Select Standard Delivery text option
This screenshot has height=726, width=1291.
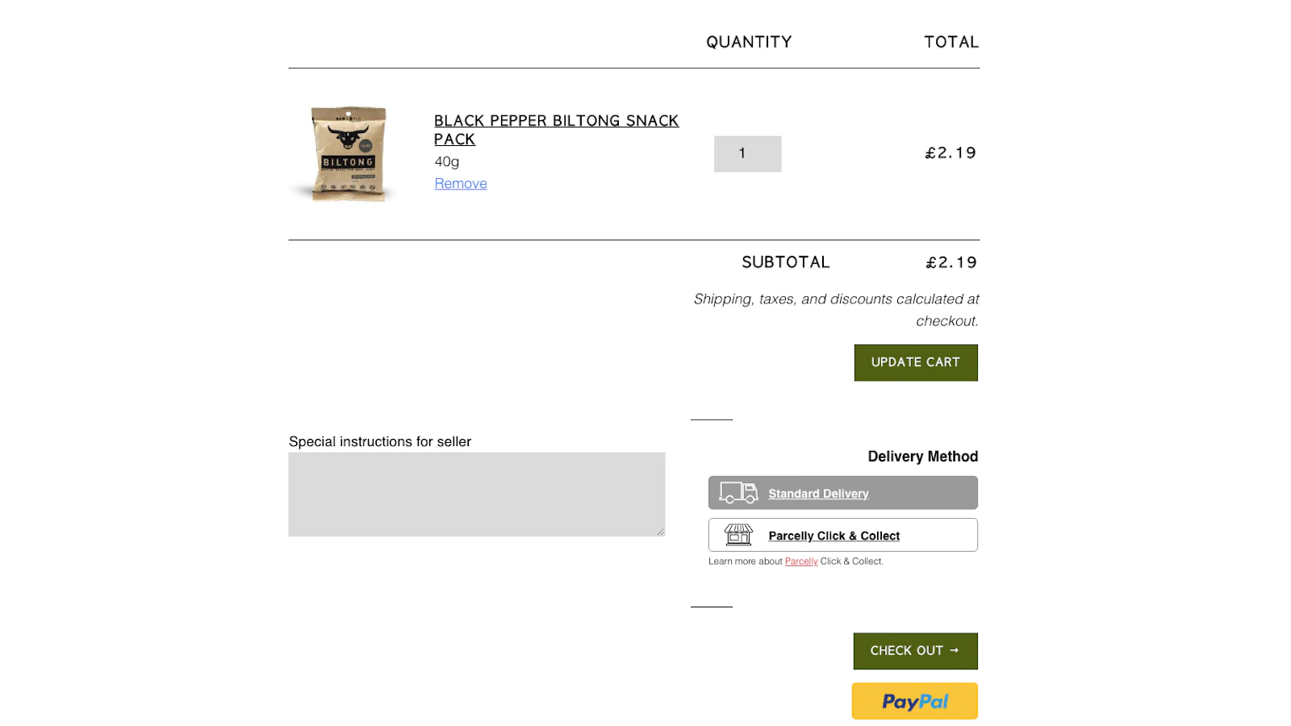818,494
